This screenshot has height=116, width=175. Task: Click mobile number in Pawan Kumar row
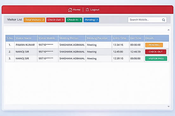(x=46, y=45)
